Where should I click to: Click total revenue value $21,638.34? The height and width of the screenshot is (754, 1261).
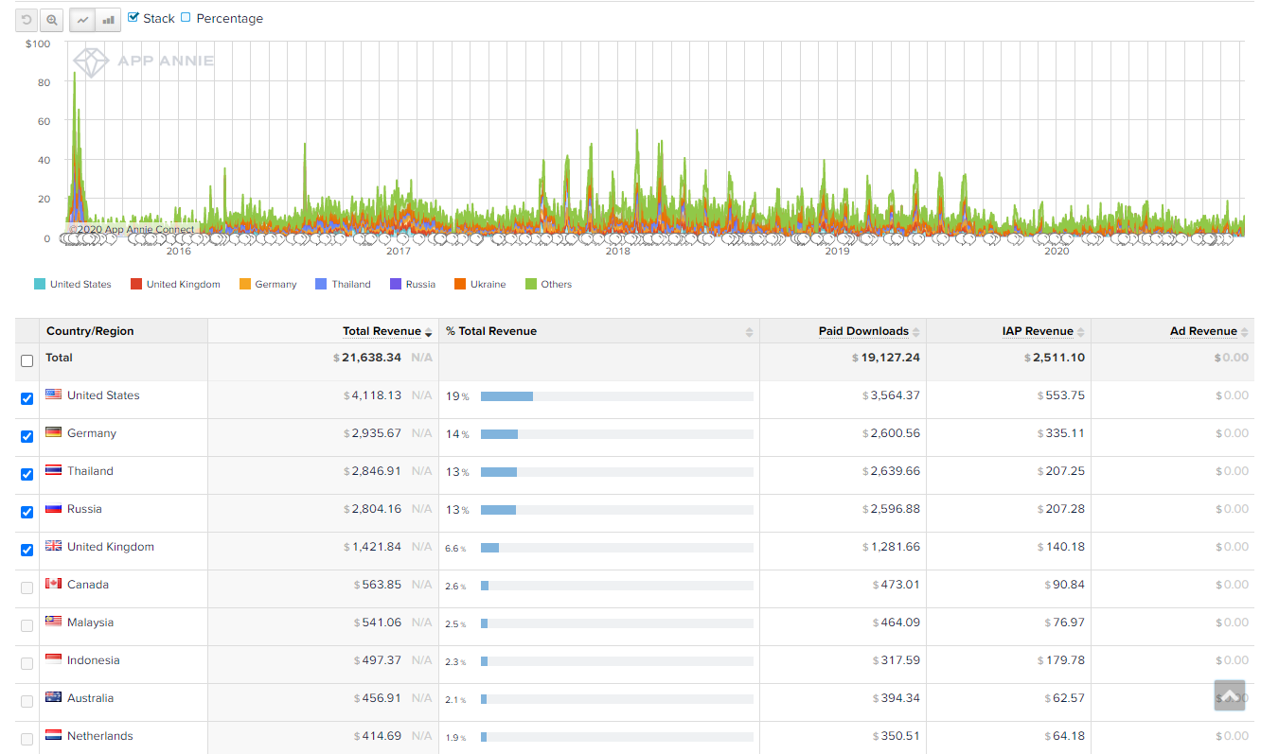click(x=367, y=358)
